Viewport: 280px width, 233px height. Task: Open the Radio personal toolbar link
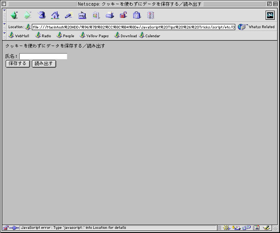(43, 35)
